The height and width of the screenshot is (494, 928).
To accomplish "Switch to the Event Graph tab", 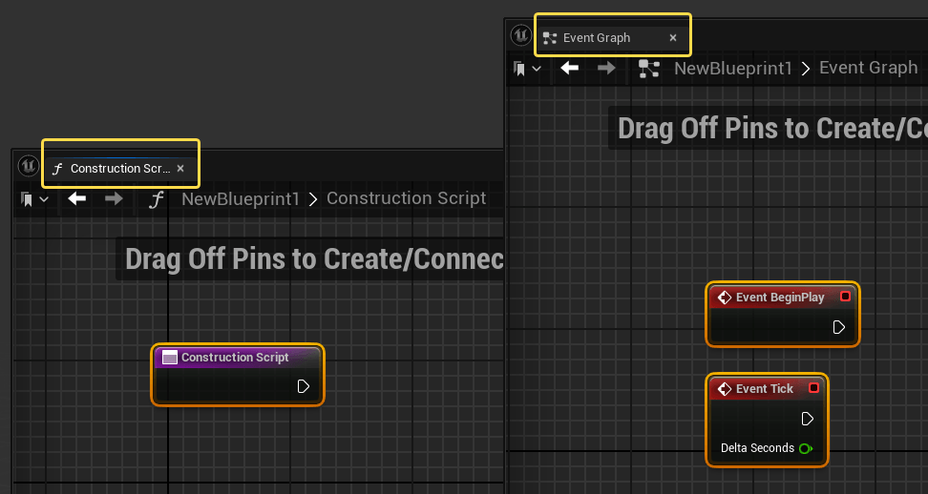I will [597, 38].
